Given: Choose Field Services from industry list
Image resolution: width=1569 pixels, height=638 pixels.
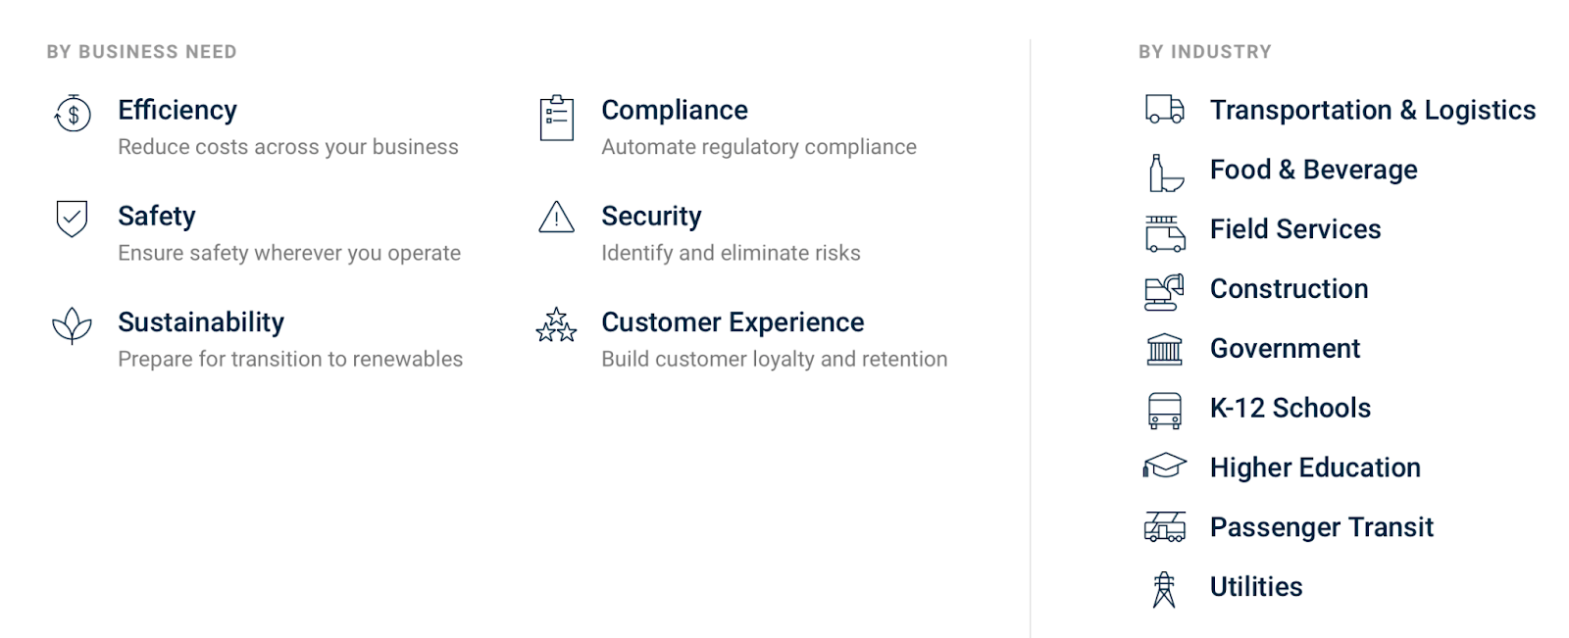Looking at the screenshot, I should point(1294,229).
